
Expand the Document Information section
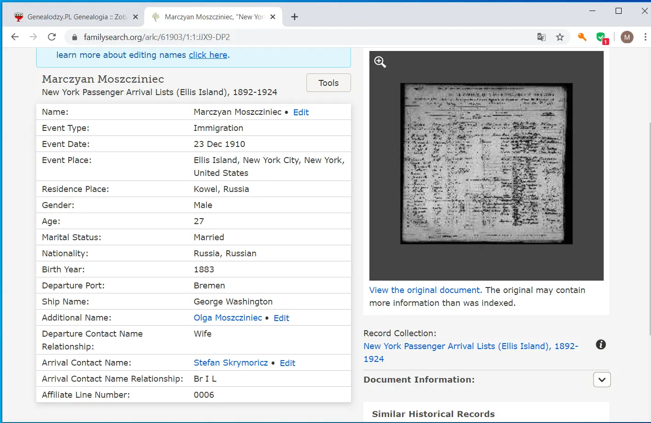[601, 380]
